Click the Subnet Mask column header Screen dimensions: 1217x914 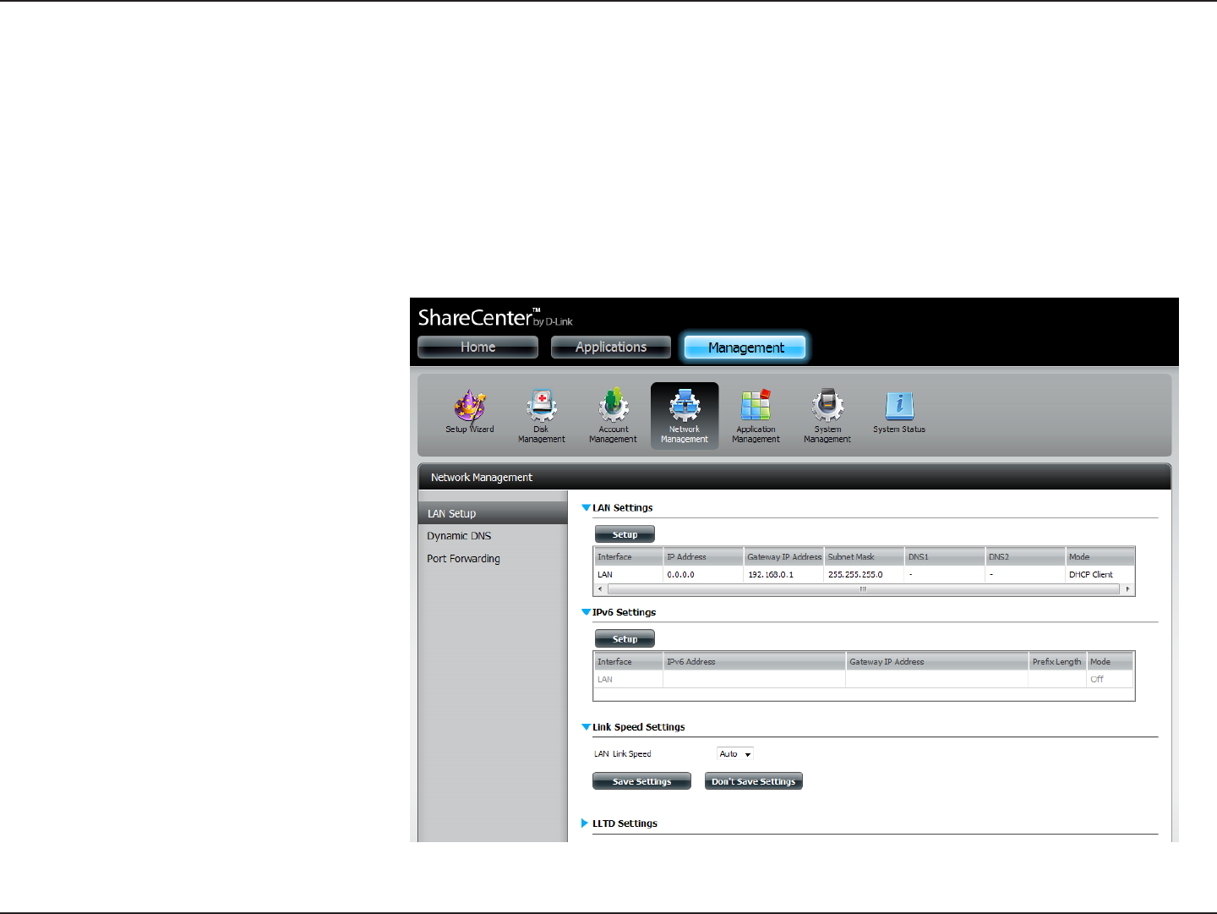(x=864, y=557)
